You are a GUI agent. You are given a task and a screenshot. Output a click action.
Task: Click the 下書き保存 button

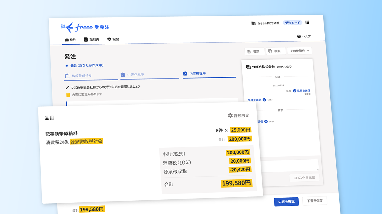(x=314, y=201)
